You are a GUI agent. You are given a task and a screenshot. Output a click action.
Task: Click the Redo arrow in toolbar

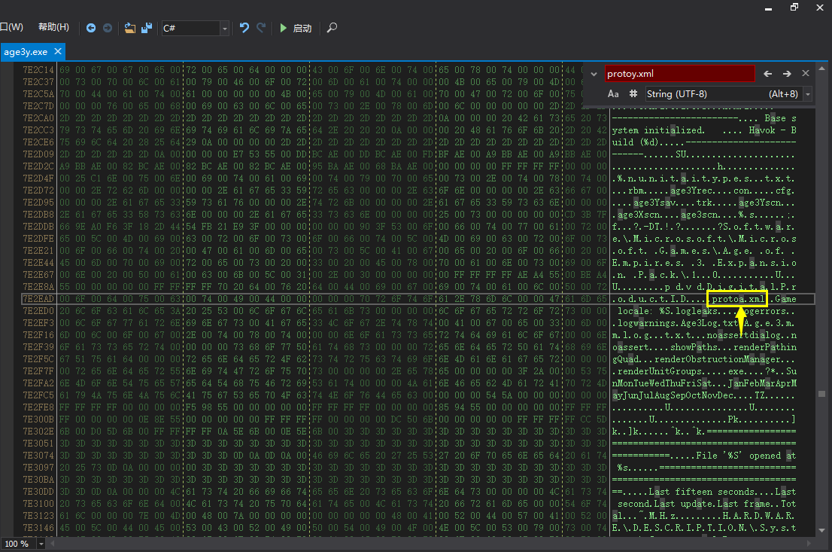pos(261,28)
